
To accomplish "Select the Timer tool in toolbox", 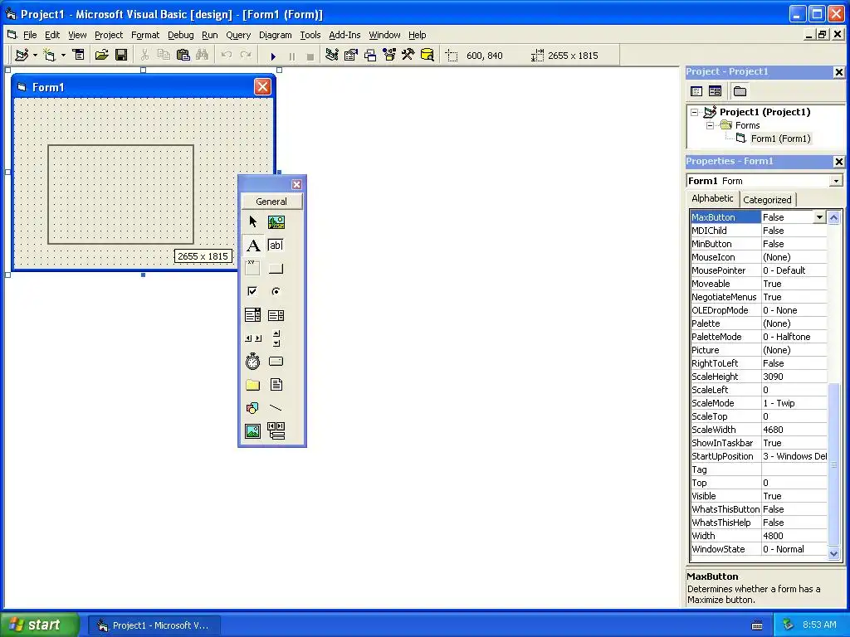I will pos(252,362).
